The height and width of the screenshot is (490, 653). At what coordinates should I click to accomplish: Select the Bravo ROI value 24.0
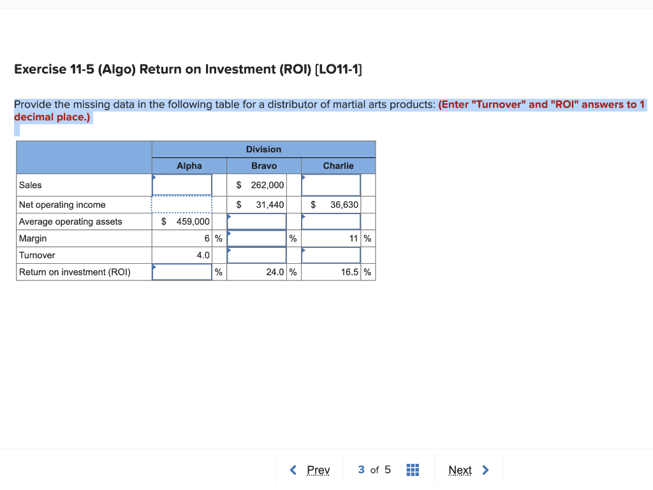[275, 272]
